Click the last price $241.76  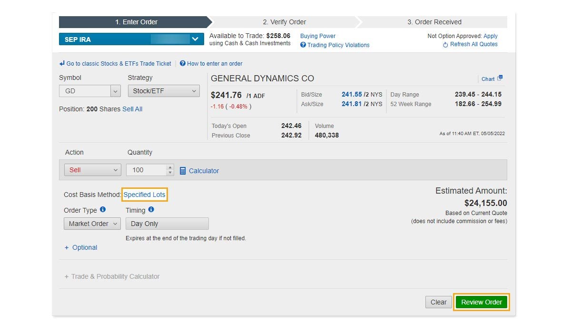[226, 95]
